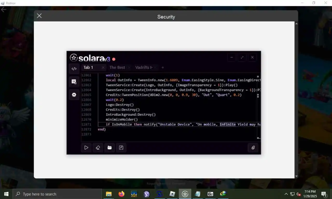This screenshot has width=332, height=199.
Task: Click code line minimizeHolder()
Action: point(122,119)
